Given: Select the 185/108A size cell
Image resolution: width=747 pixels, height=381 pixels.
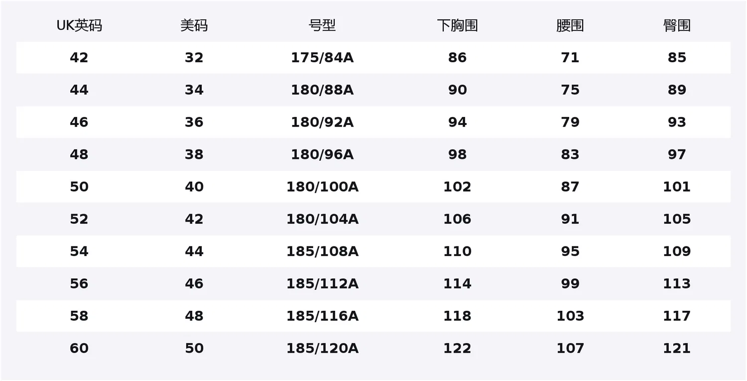Looking at the screenshot, I should coord(322,252).
